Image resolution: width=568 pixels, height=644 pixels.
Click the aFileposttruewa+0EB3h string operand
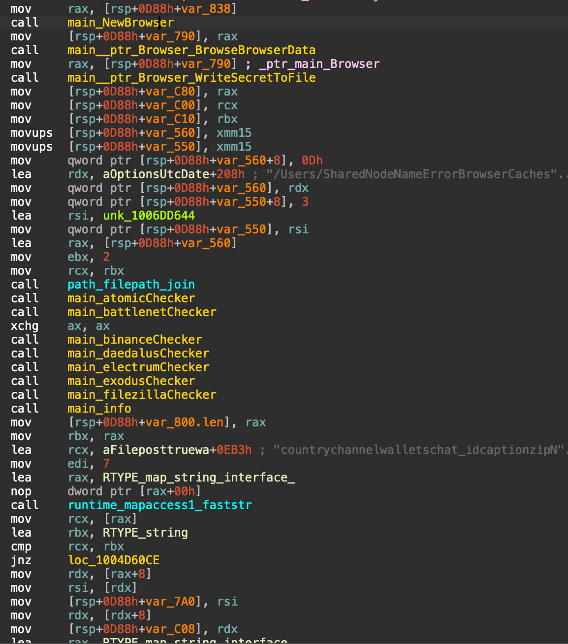point(177,450)
